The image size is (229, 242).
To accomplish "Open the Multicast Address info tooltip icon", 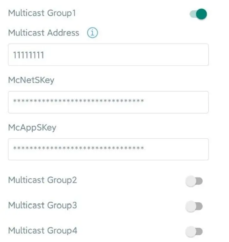I will [x=92, y=33].
